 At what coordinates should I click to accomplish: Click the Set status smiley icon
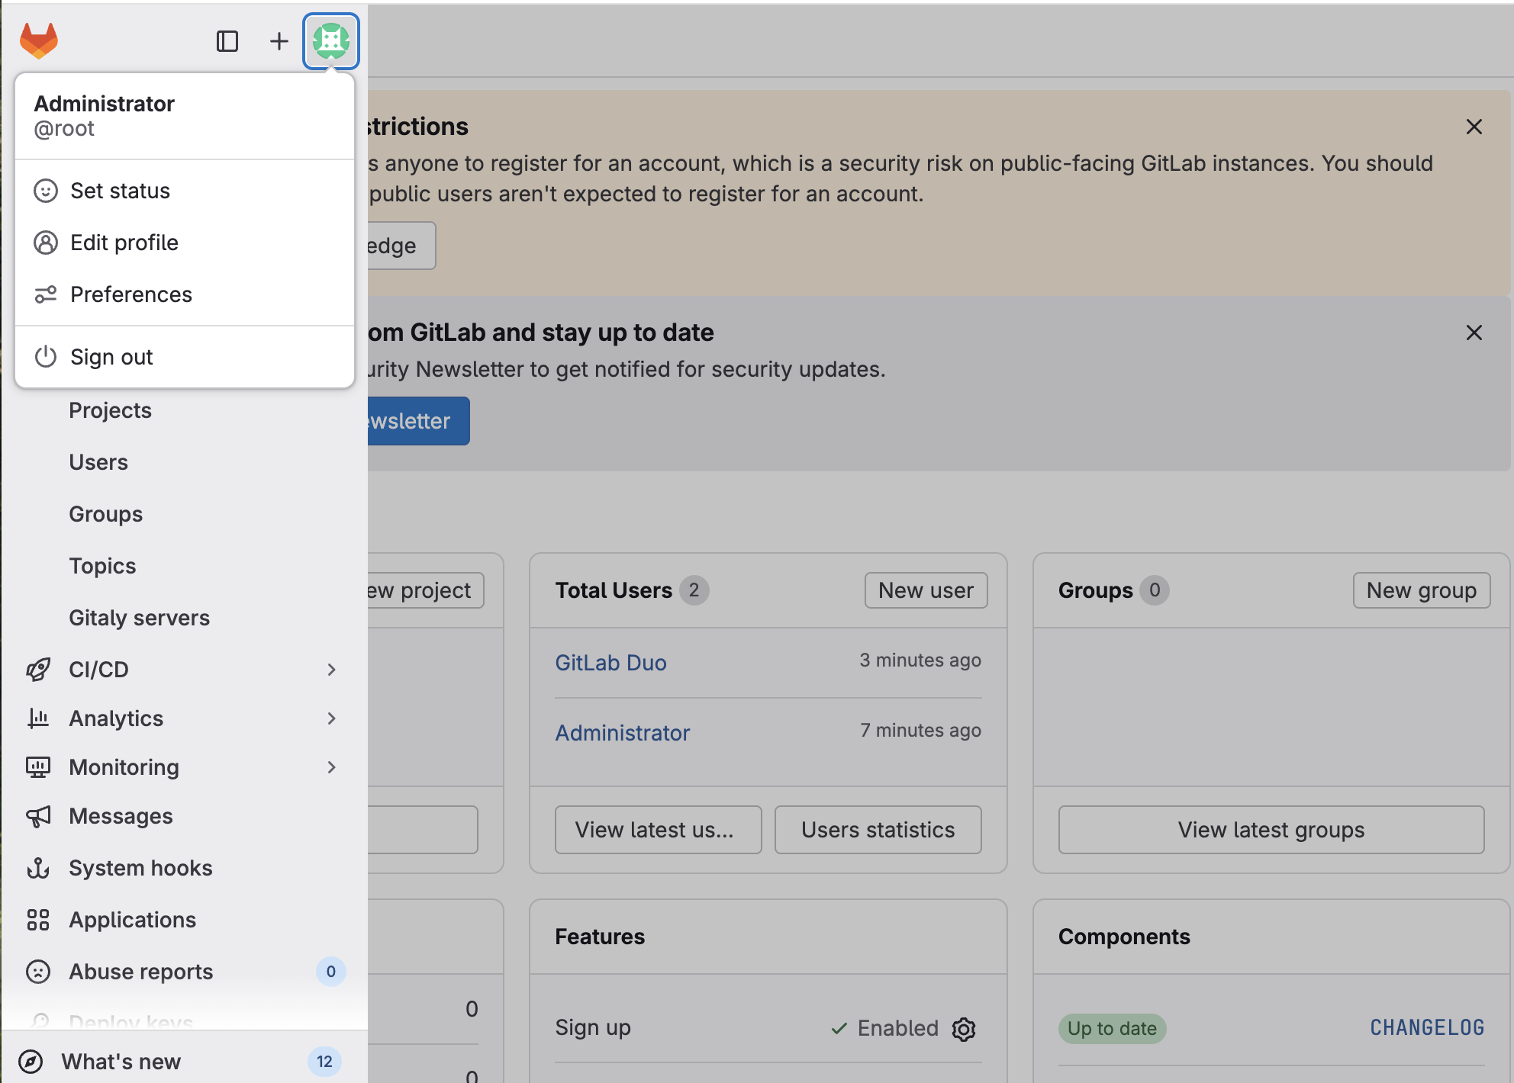pyautogui.click(x=46, y=191)
